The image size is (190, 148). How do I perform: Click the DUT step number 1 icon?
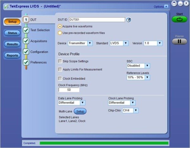[x=26, y=20]
